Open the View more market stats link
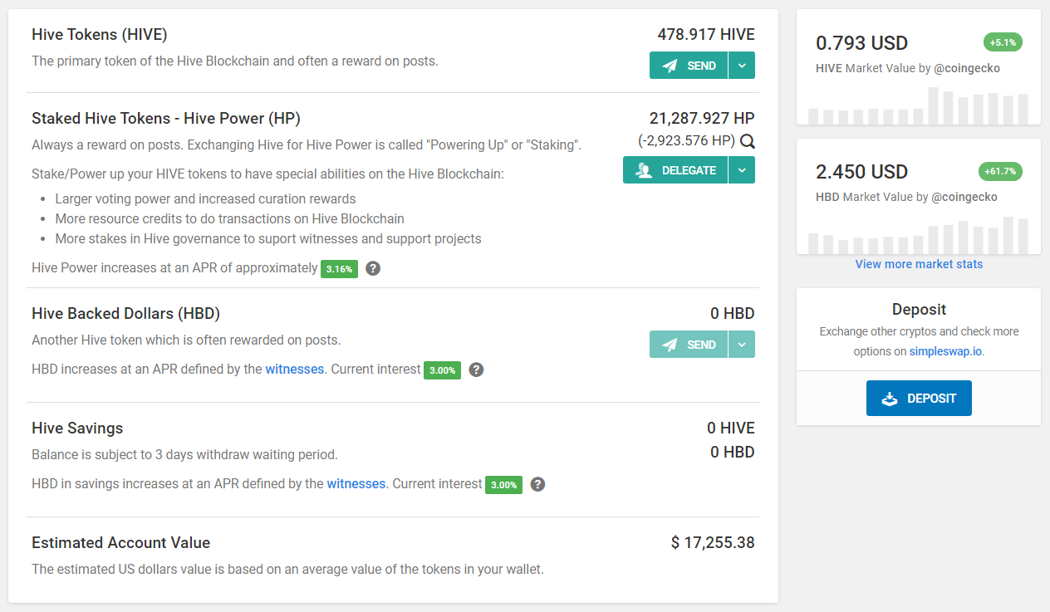This screenshot has width=1050, height=612. [x=919, y=264]
